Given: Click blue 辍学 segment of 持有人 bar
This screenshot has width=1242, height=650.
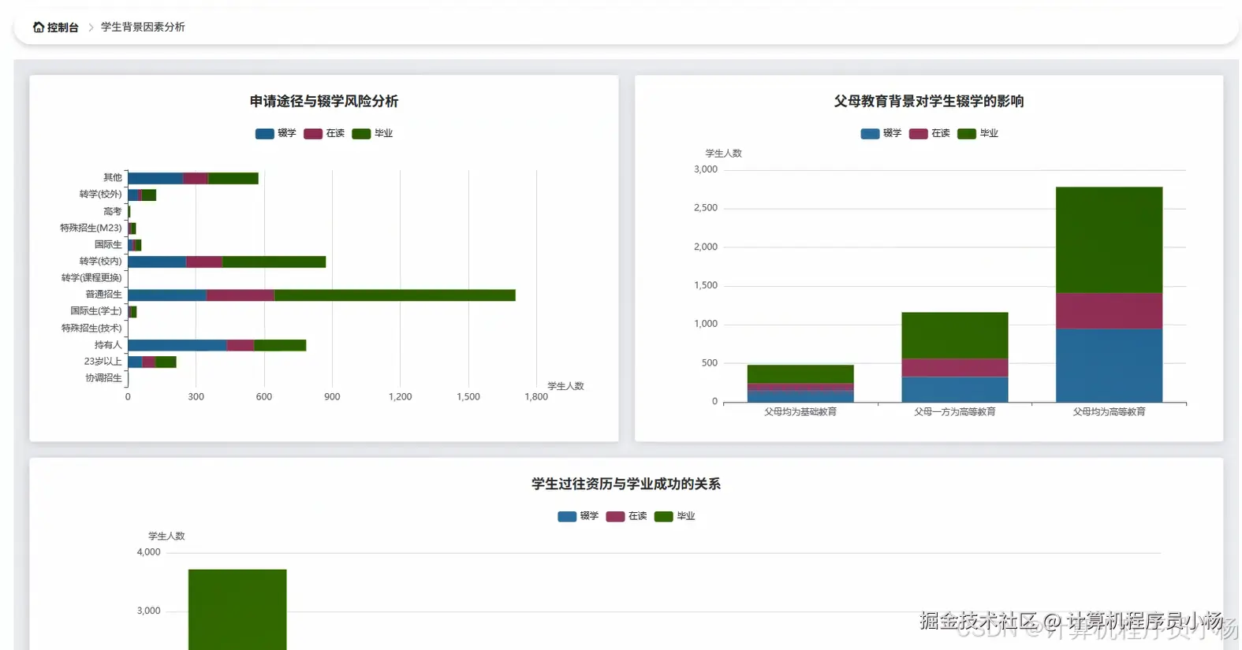Looking at the screenshot, I should click(177, 346).
